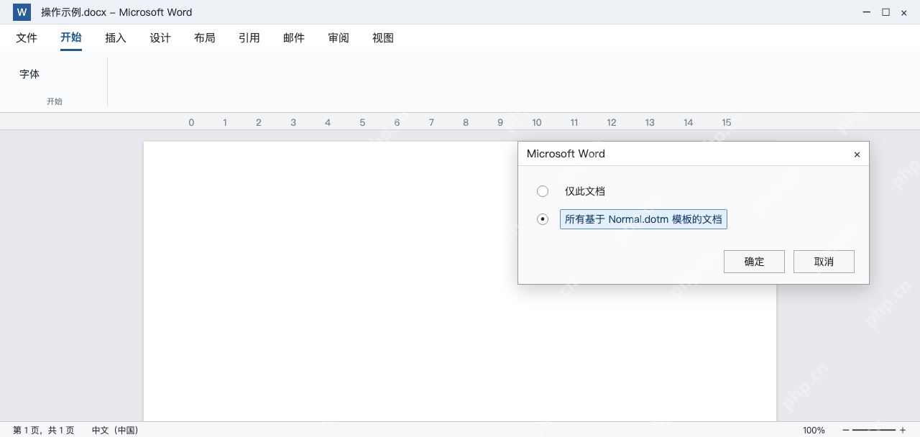The height and width of the screenshot is (437, 920).
Task: Select the 审阅 ribbon tab
Action: coord(339,38)
